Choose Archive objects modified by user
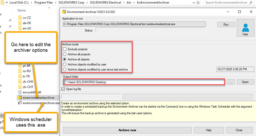This screenshot has height=136, width=256. [x=65, y=64]
